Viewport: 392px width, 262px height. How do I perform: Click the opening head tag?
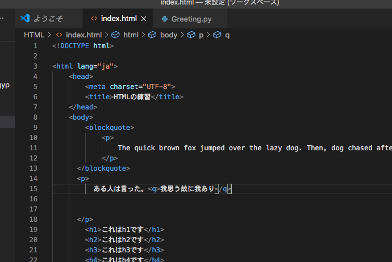point(81,77)
